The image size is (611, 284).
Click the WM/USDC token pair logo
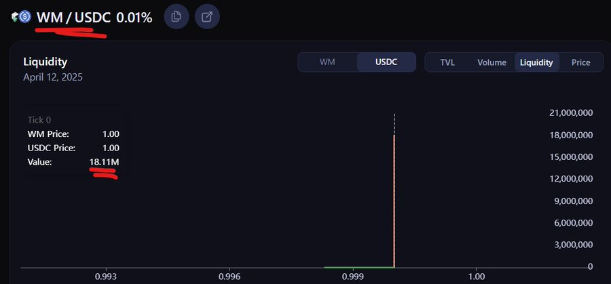(21, 17)
